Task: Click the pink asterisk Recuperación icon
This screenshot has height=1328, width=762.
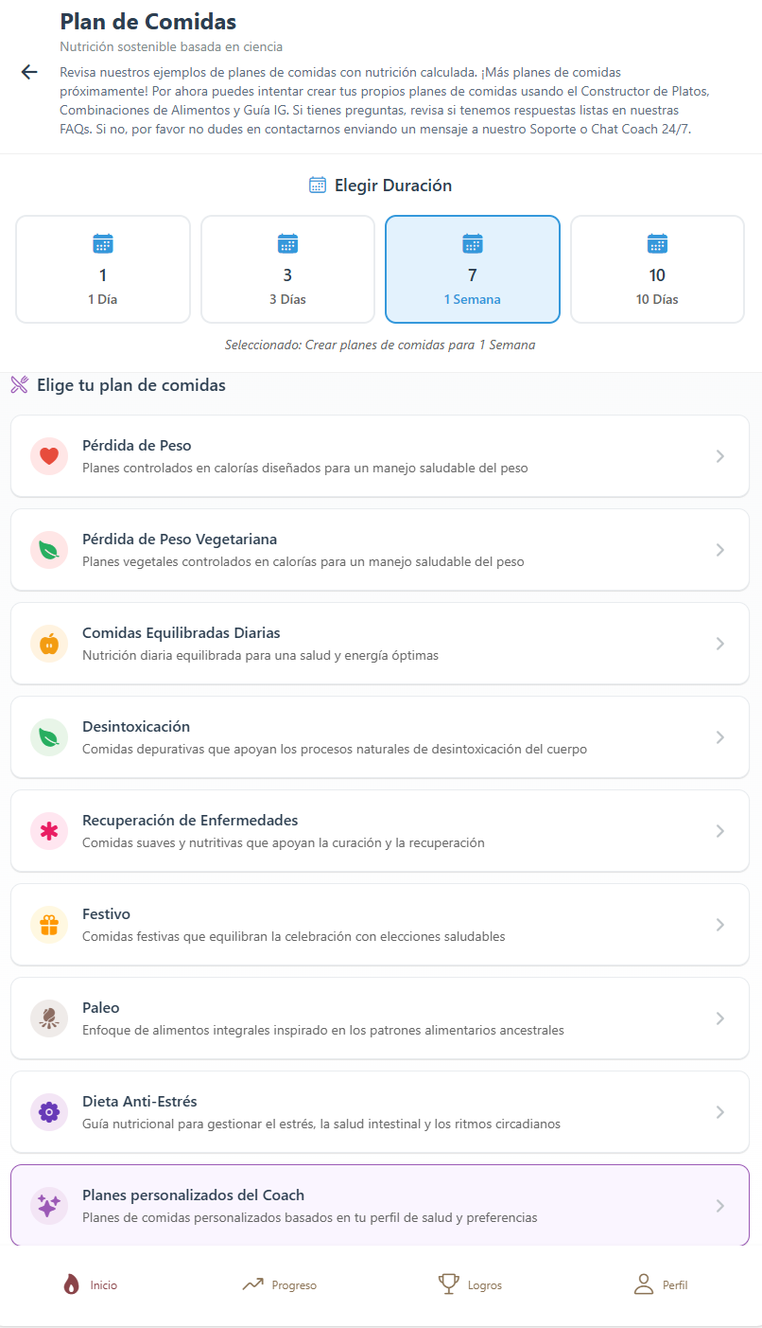Action: (x=49, y=831)
